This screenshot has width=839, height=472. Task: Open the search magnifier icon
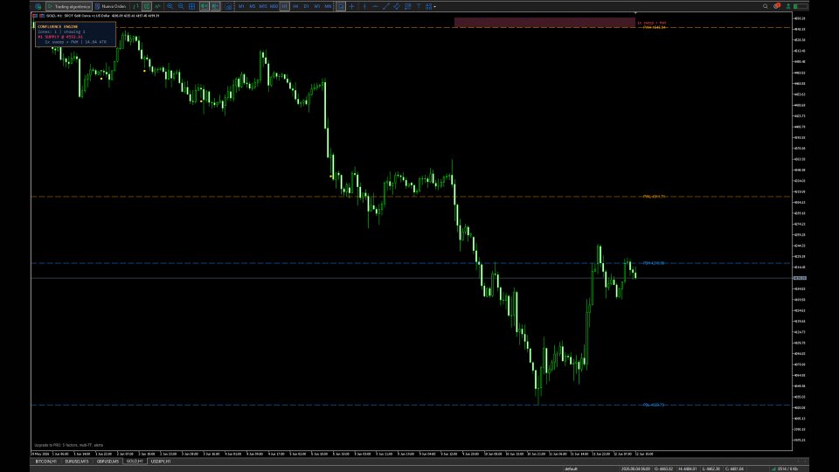[766, 6]
